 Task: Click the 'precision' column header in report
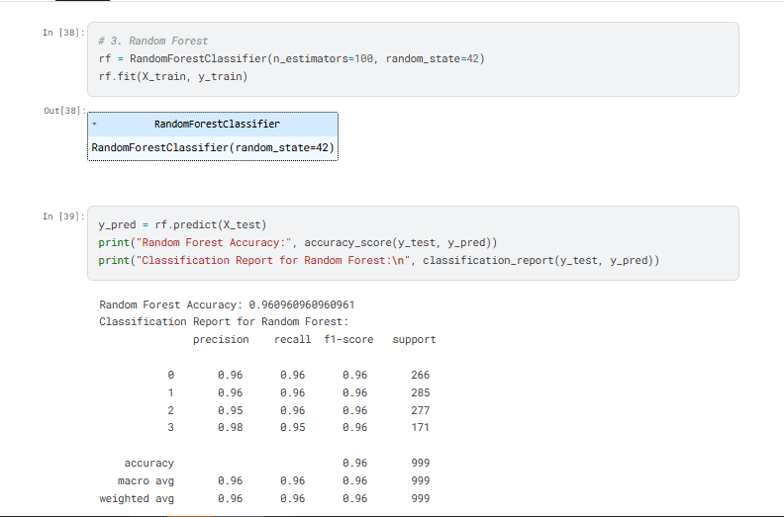tap(221, 340)
